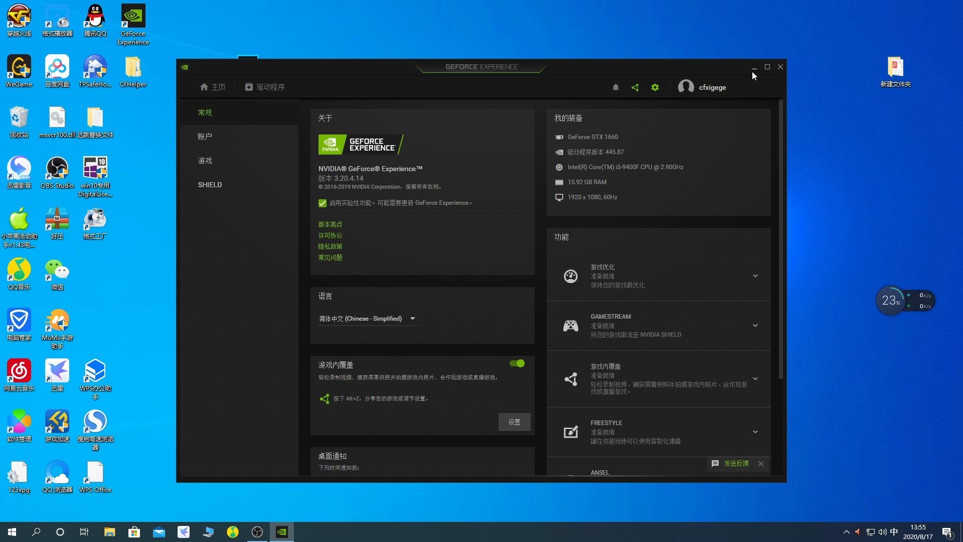Select 账户 in the settings sidebar
This screenshot has width=963, height=542.
(x=239, y=137)
